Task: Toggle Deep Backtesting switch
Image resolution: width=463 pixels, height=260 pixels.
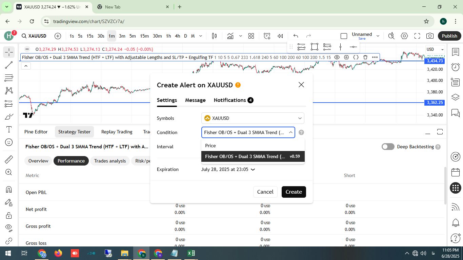Action: pos(388,147)
